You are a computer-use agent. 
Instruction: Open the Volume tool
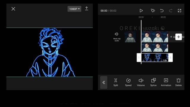141,82
